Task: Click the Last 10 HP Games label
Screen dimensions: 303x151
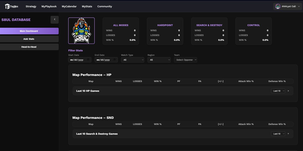Action: click(88, 91)
